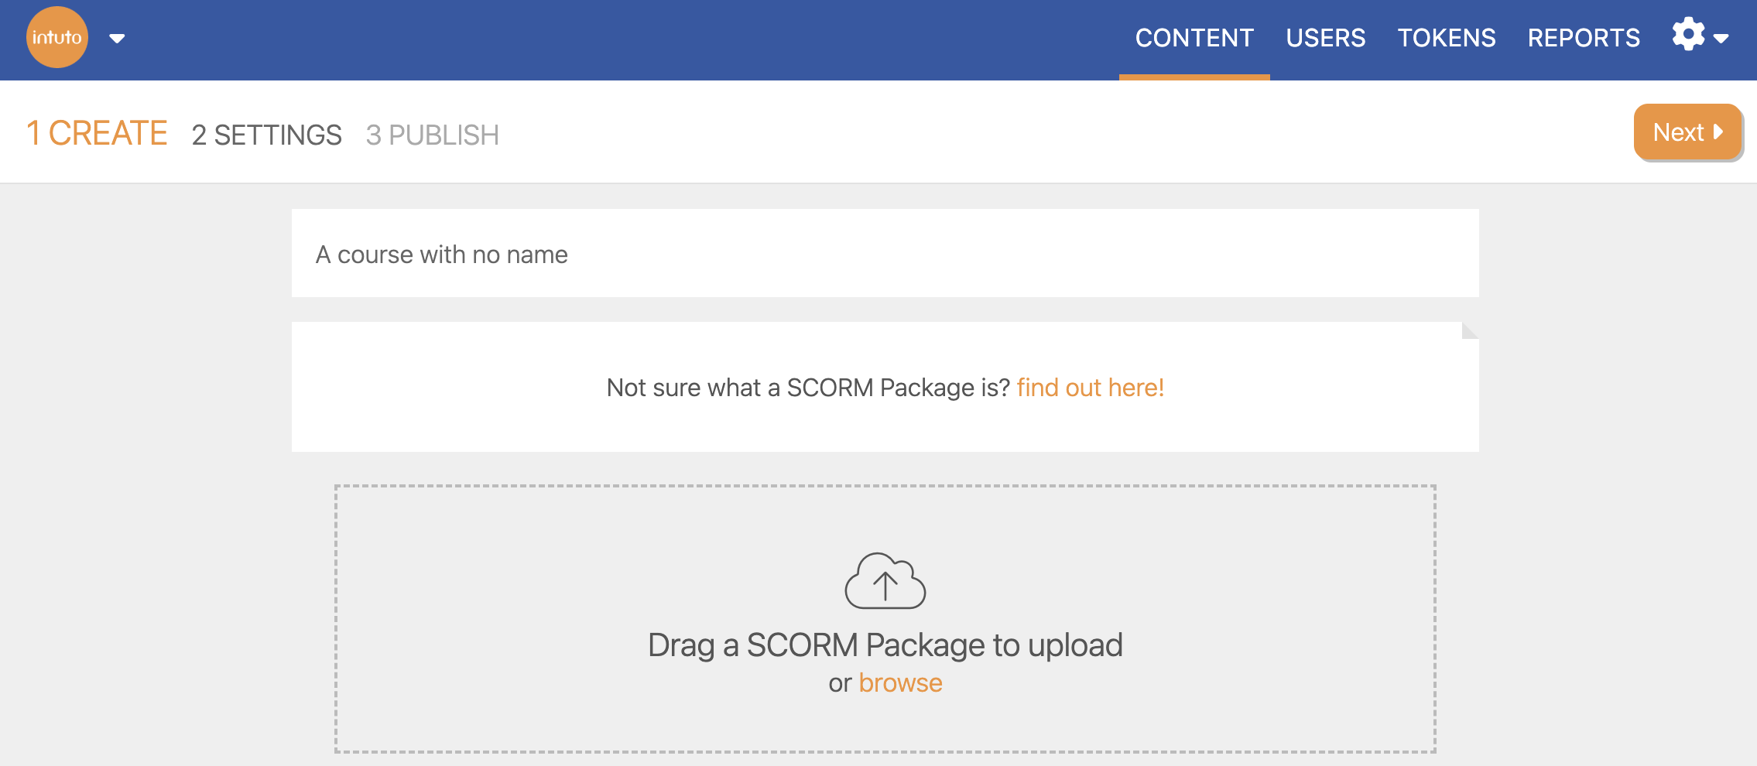Click the cloud upload icon
Image resolution: width=1757 pixels, height=766 pixels.
click(x=885, y=581)
